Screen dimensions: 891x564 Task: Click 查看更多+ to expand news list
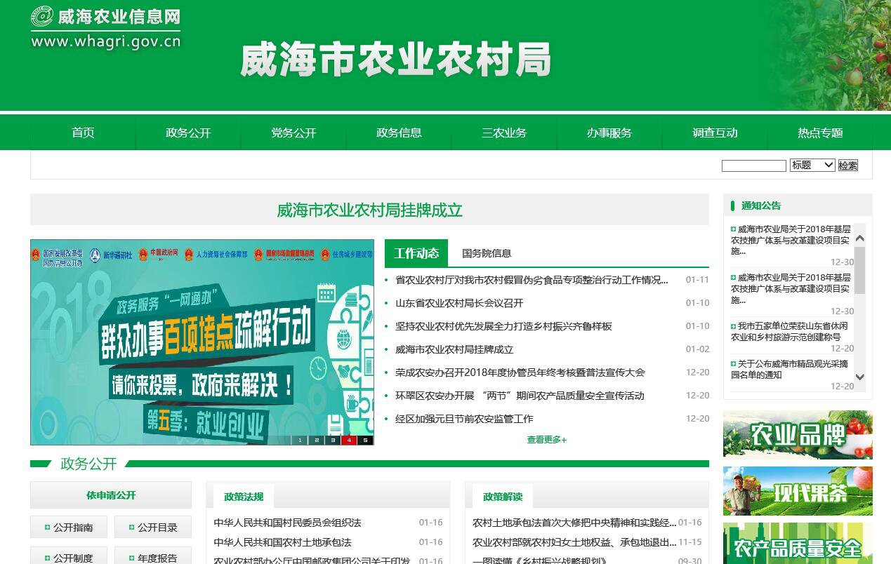[x=546, y=440]
